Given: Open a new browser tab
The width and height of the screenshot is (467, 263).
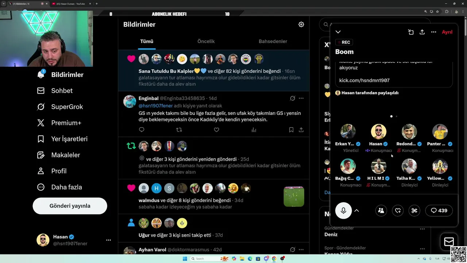Looking at the screenshot, I should 96,4.
